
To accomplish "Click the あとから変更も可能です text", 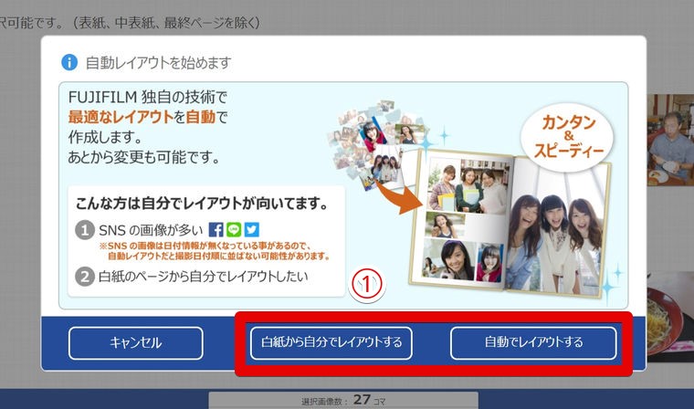I will (x=144, y=157).
